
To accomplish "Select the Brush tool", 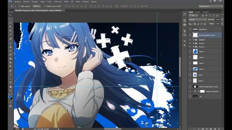I will coord(11,43).
